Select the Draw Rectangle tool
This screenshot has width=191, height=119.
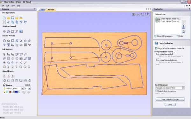click(x=12, y=41)
